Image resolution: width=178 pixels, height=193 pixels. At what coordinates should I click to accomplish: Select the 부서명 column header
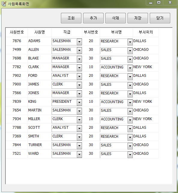[116, 32]
